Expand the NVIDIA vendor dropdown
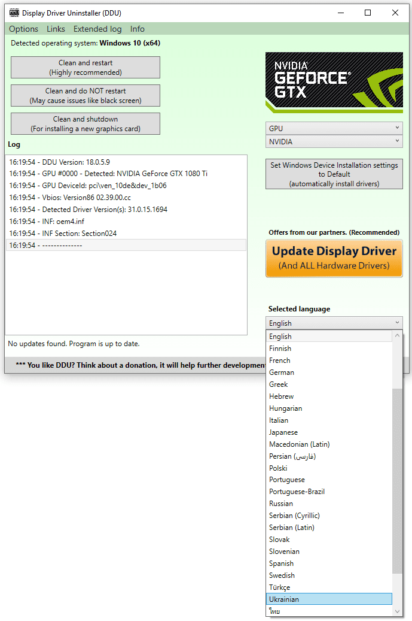Screen dimensions: 412x621 pos(334,141)
